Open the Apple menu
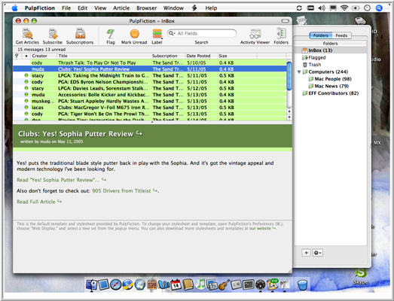 [15, 8]
